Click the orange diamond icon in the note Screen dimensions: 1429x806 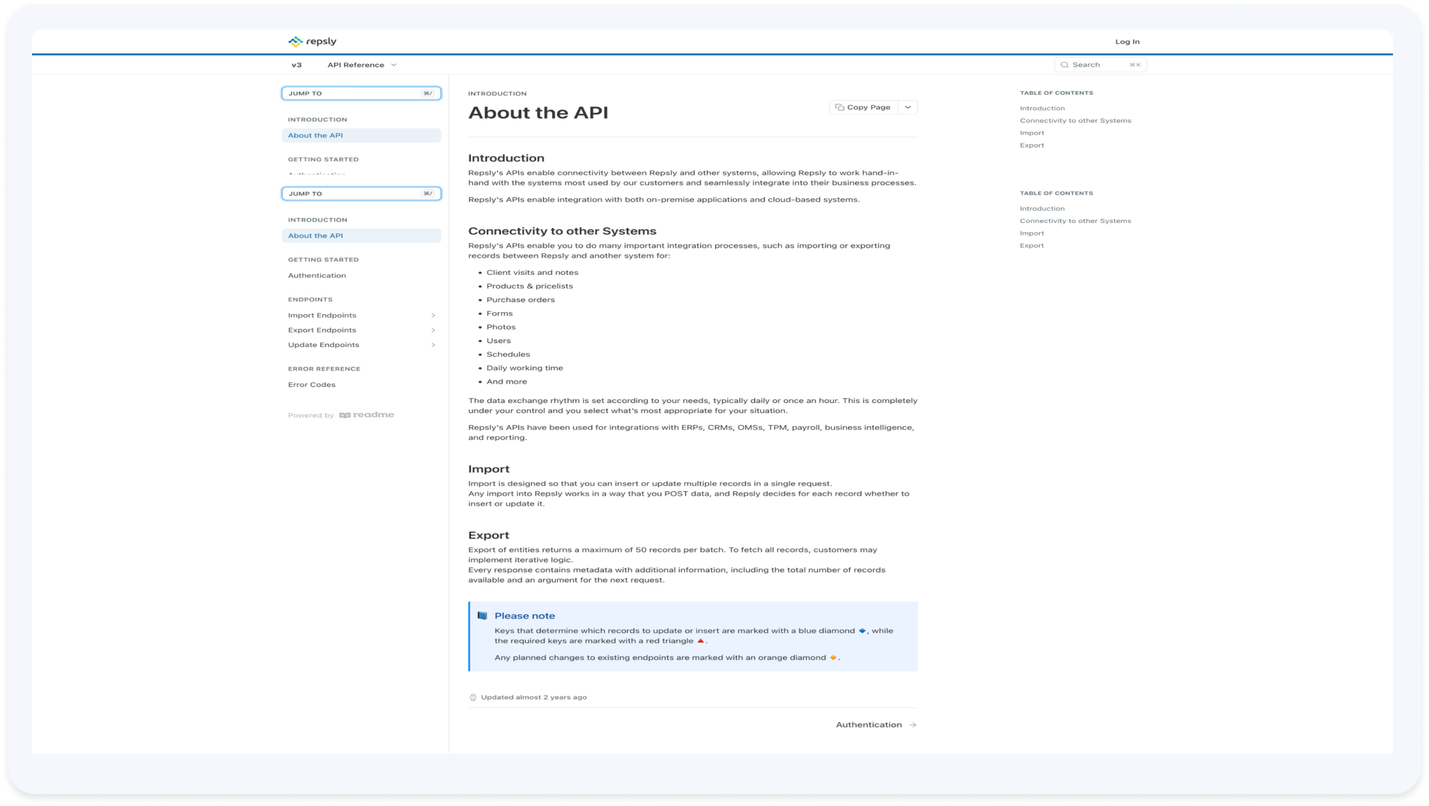click(833, 657)
